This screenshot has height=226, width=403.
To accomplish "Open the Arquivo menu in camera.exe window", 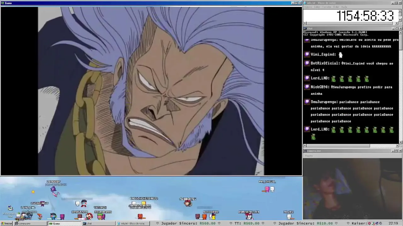I will click(x=309, y=156).
